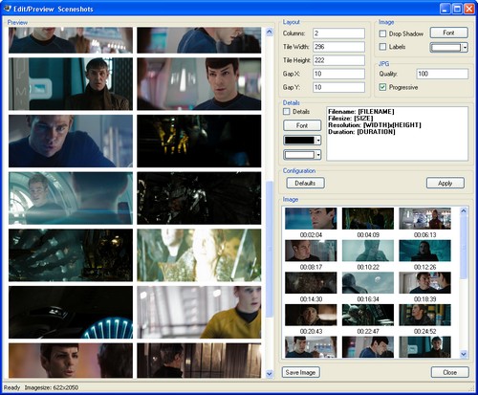Screen dimensions: 478x395
Task: Select the thumbnail at 00:24:52
Action: pyautogui.click(x=424, y=315)
